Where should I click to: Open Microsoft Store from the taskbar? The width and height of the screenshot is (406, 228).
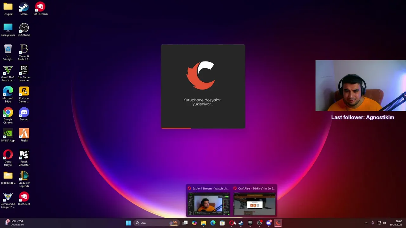(222, 223)
